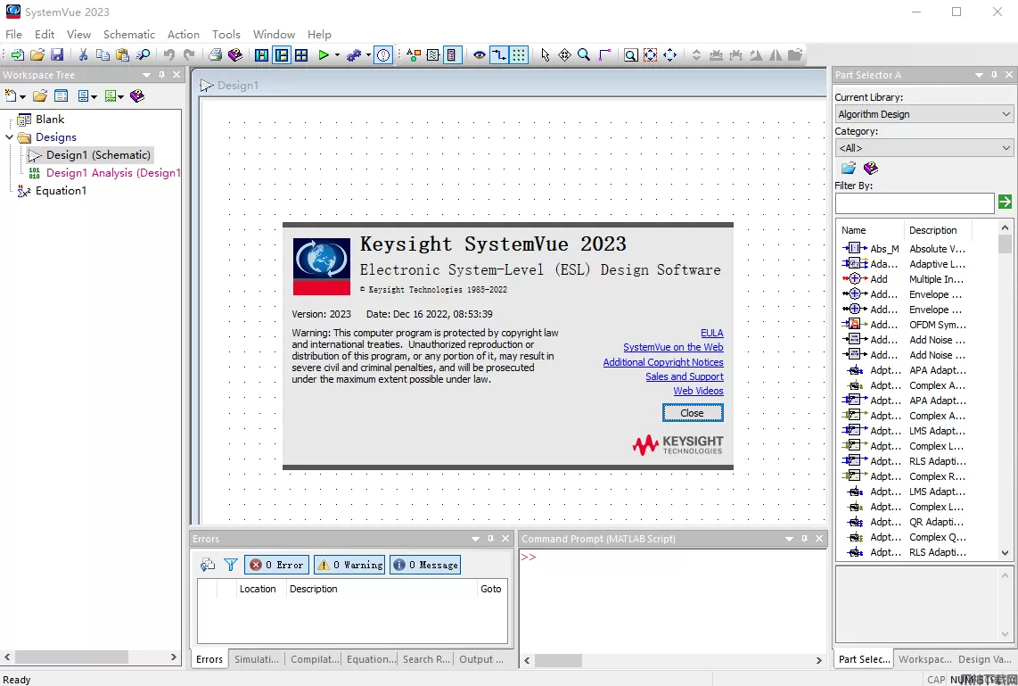Image resolution: width=1018 pixels, height=686 pixels.
Task: Click the Filter By text field
Action: tap(914, 203)
